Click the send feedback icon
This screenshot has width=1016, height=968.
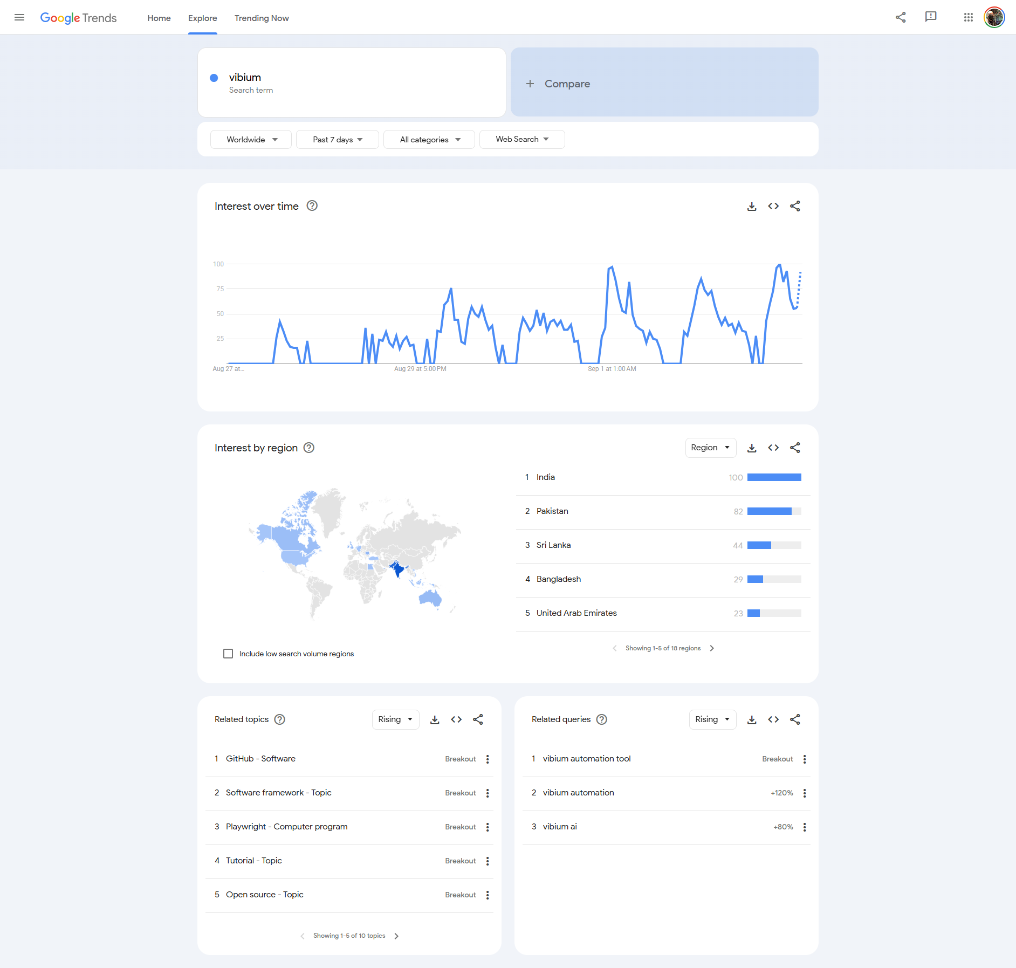[x=931, y=17]
